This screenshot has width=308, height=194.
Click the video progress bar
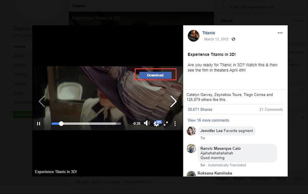tap(86, 123)
